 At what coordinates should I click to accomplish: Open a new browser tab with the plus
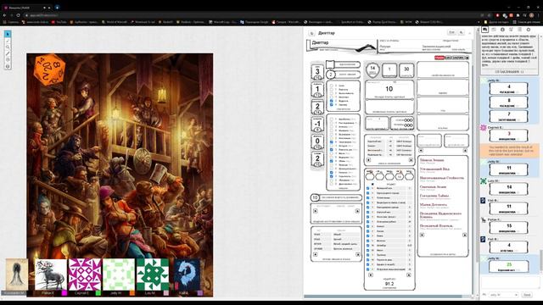57,8
